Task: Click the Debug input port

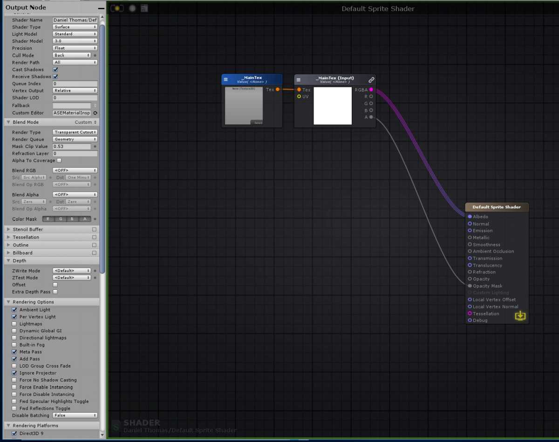Action: (x=470, y=320)
